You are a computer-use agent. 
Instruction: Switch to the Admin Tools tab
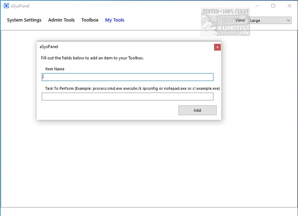pos(61,20)
